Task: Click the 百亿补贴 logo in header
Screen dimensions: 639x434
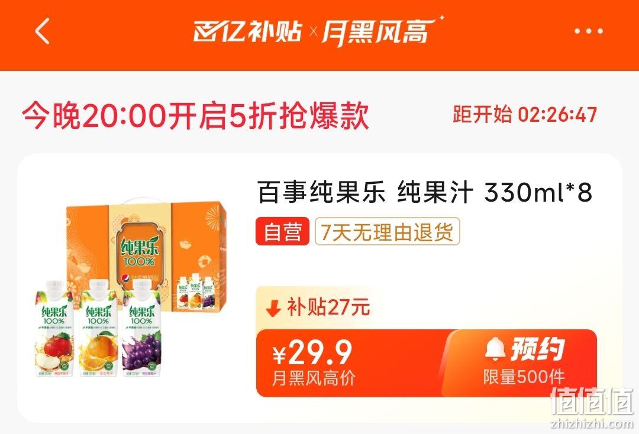Action: tap(248, 31)
